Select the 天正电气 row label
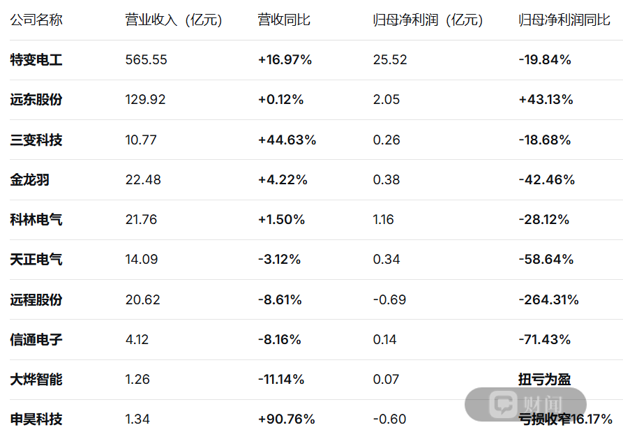The height and width of the screenshot is (439, 623). (36, 260)
